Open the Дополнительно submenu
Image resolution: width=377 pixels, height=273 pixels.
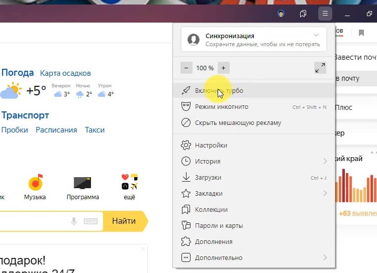point(254,257)
